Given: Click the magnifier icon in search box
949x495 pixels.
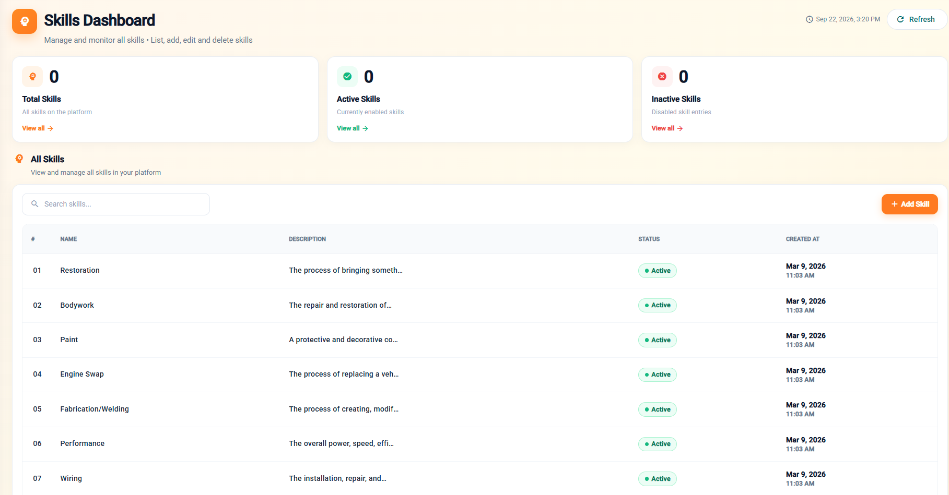Looking at the screenshot, I should 35,204.
